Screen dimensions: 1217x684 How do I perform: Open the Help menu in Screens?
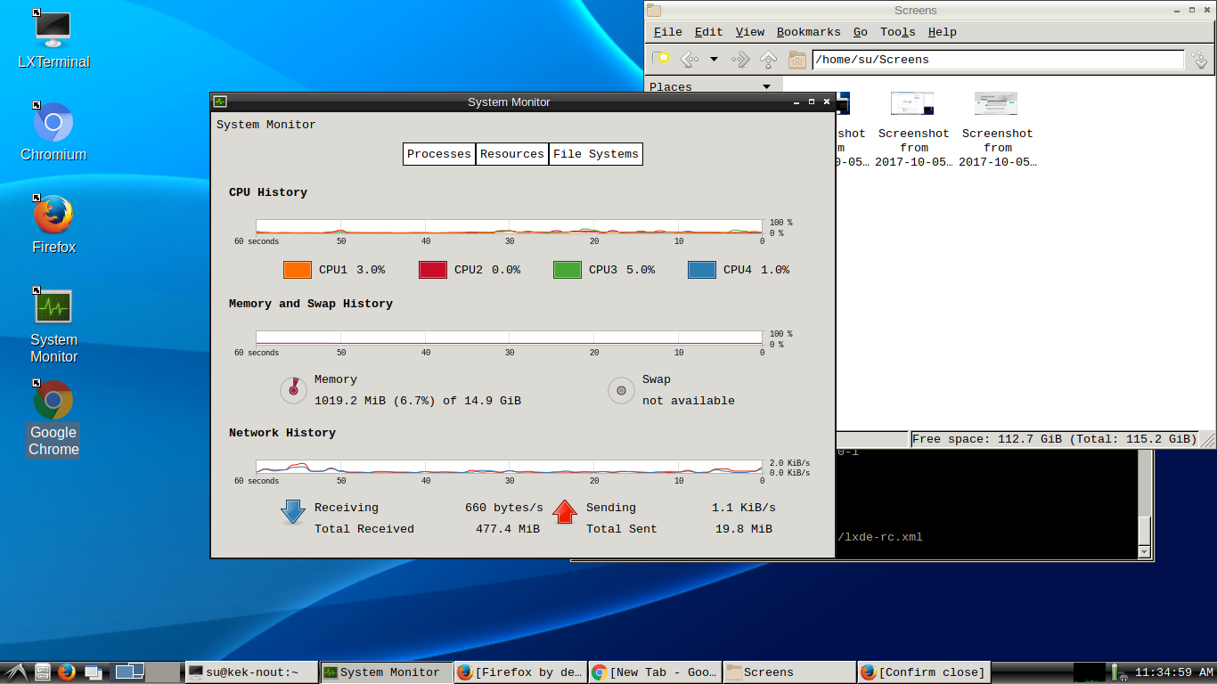coord(942,32)
